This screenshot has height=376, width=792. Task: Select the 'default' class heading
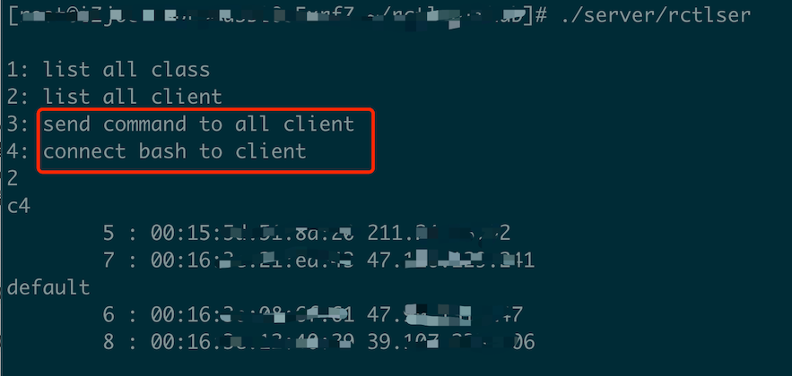pyautogui.click(x=48, y=287)
